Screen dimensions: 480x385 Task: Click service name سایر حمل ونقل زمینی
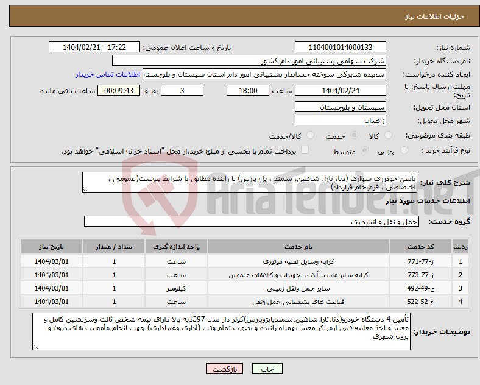[x=298, y=288]
